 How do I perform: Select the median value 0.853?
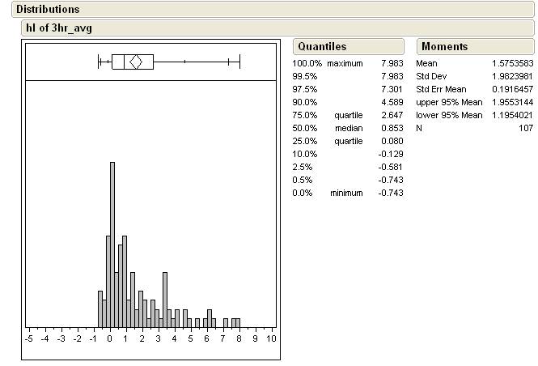(392, 128)
